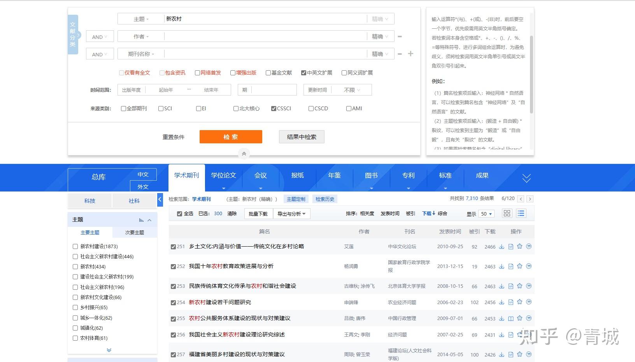Download the article in row 256

click(x=502, y=335)
